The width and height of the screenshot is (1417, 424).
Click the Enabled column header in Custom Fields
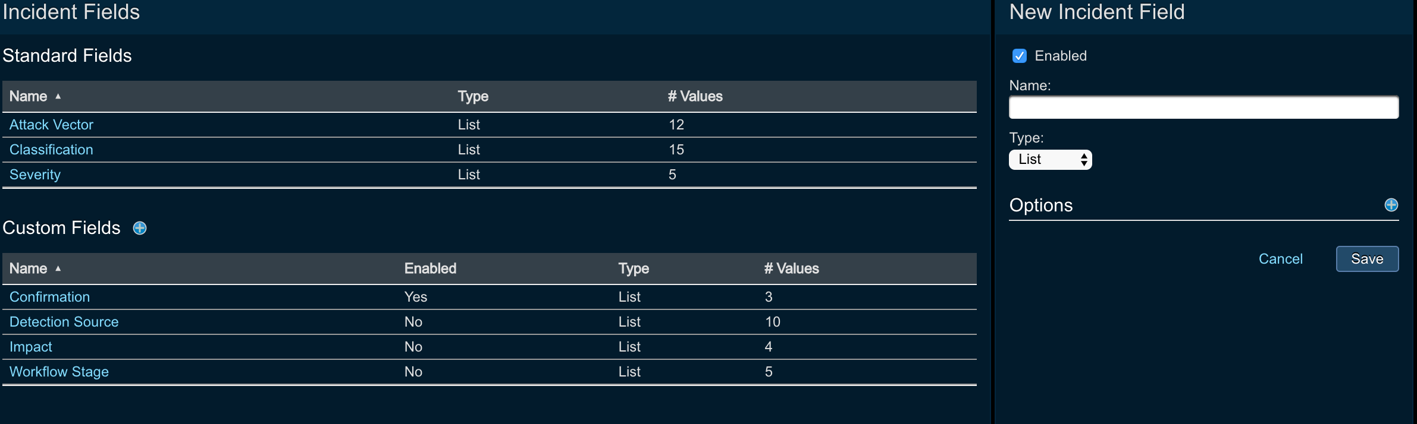pos(430,268)
